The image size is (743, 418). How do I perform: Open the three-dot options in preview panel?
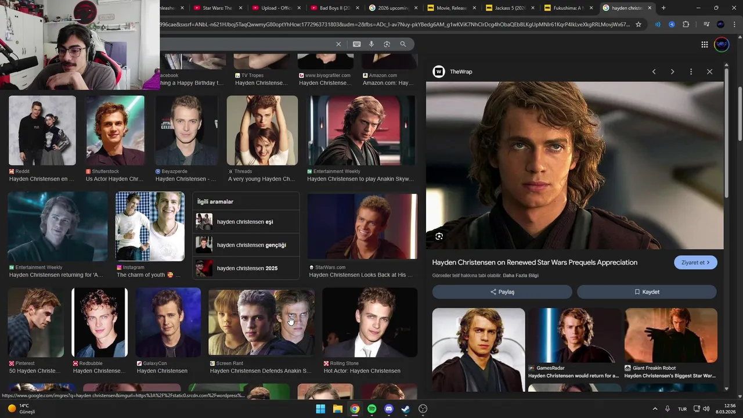coord(691,71)
